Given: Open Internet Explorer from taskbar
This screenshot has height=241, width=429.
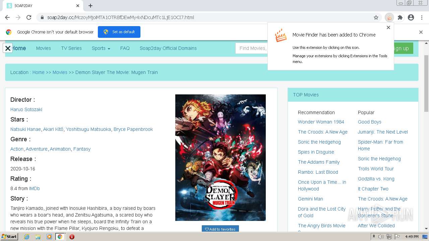Looking at the screenshot, I should [x=26, y=237].
